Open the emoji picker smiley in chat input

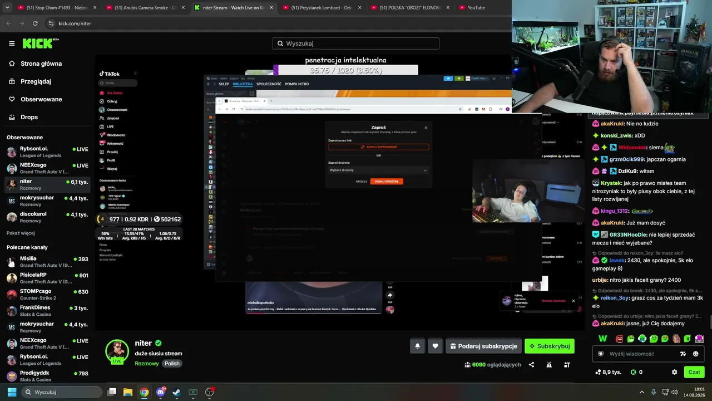pyautogui.click(x=695, y=354)
